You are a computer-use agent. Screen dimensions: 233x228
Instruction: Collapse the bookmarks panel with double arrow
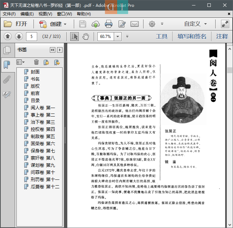point(53,50)
